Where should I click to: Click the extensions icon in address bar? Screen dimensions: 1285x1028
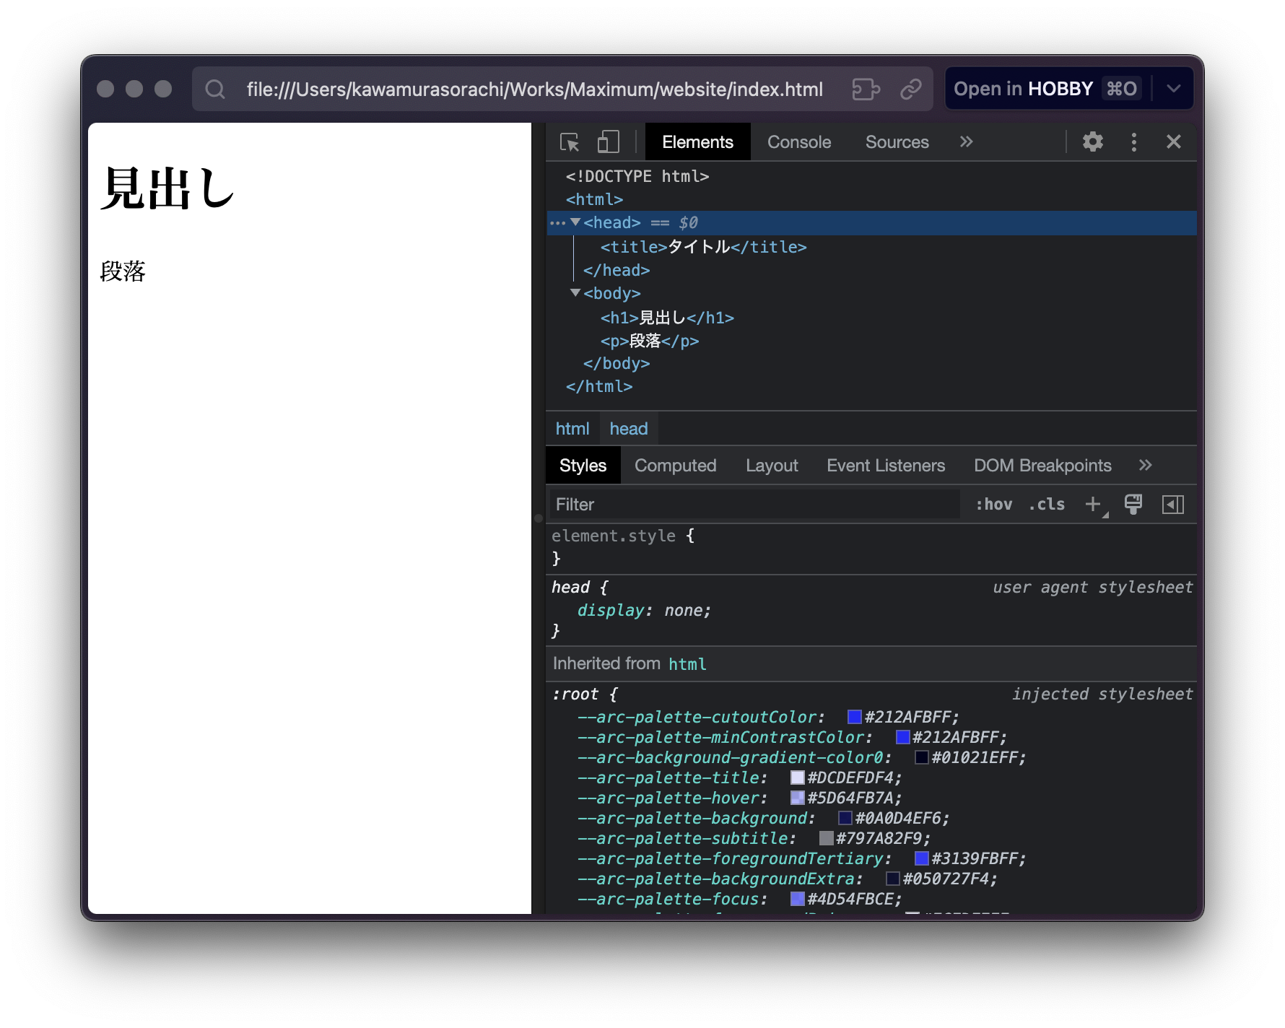pos(866,90)
